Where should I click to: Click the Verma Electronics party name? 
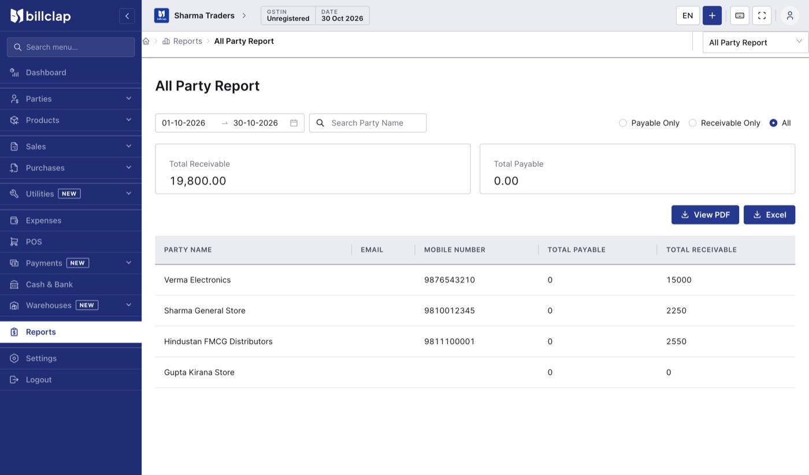pos(197,280)
